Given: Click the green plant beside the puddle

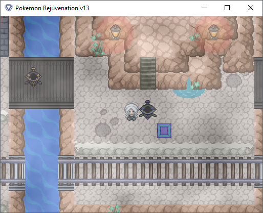Looking at the screenshot, I should (x=195, y=85).
